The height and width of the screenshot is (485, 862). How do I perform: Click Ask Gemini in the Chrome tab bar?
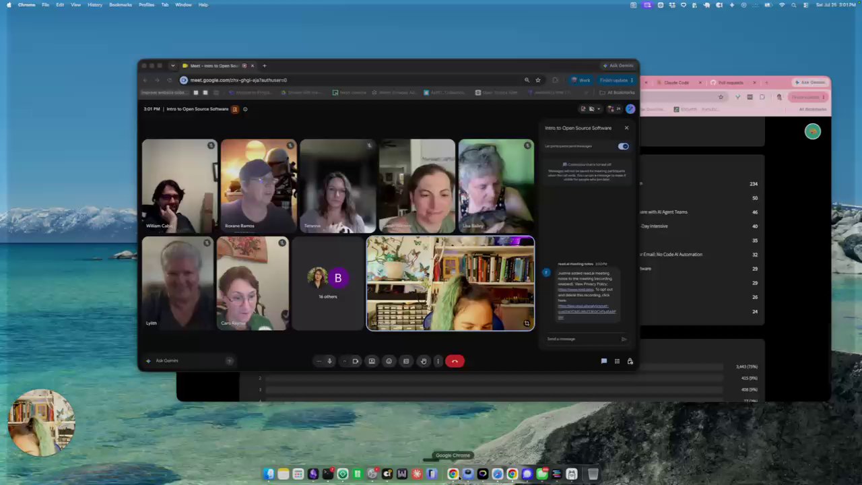click(x=619, y=65)
